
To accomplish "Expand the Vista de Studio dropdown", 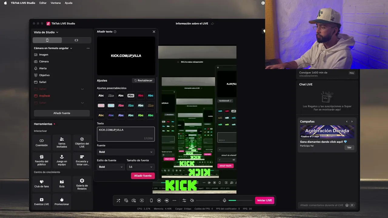I will (46, 32).
